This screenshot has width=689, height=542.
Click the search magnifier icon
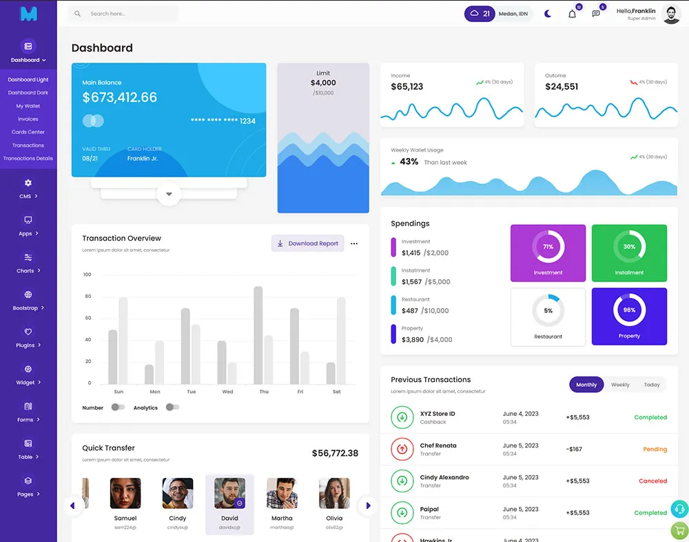pyautogui.click(x=77, y=14)
